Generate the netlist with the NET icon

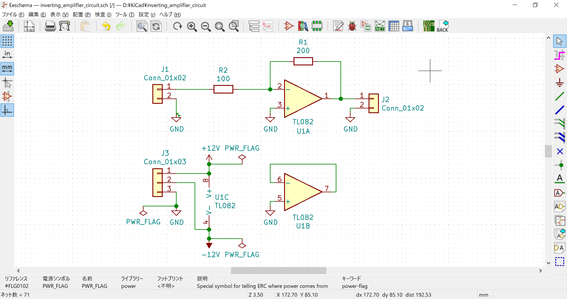pos(380,26)
